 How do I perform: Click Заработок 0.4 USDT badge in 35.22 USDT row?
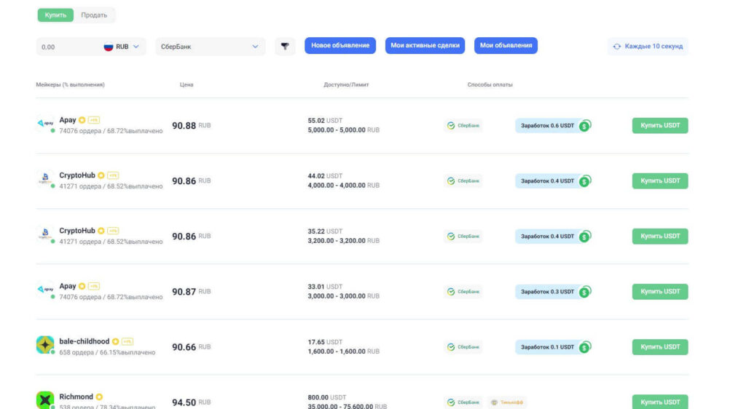(554, 236)
